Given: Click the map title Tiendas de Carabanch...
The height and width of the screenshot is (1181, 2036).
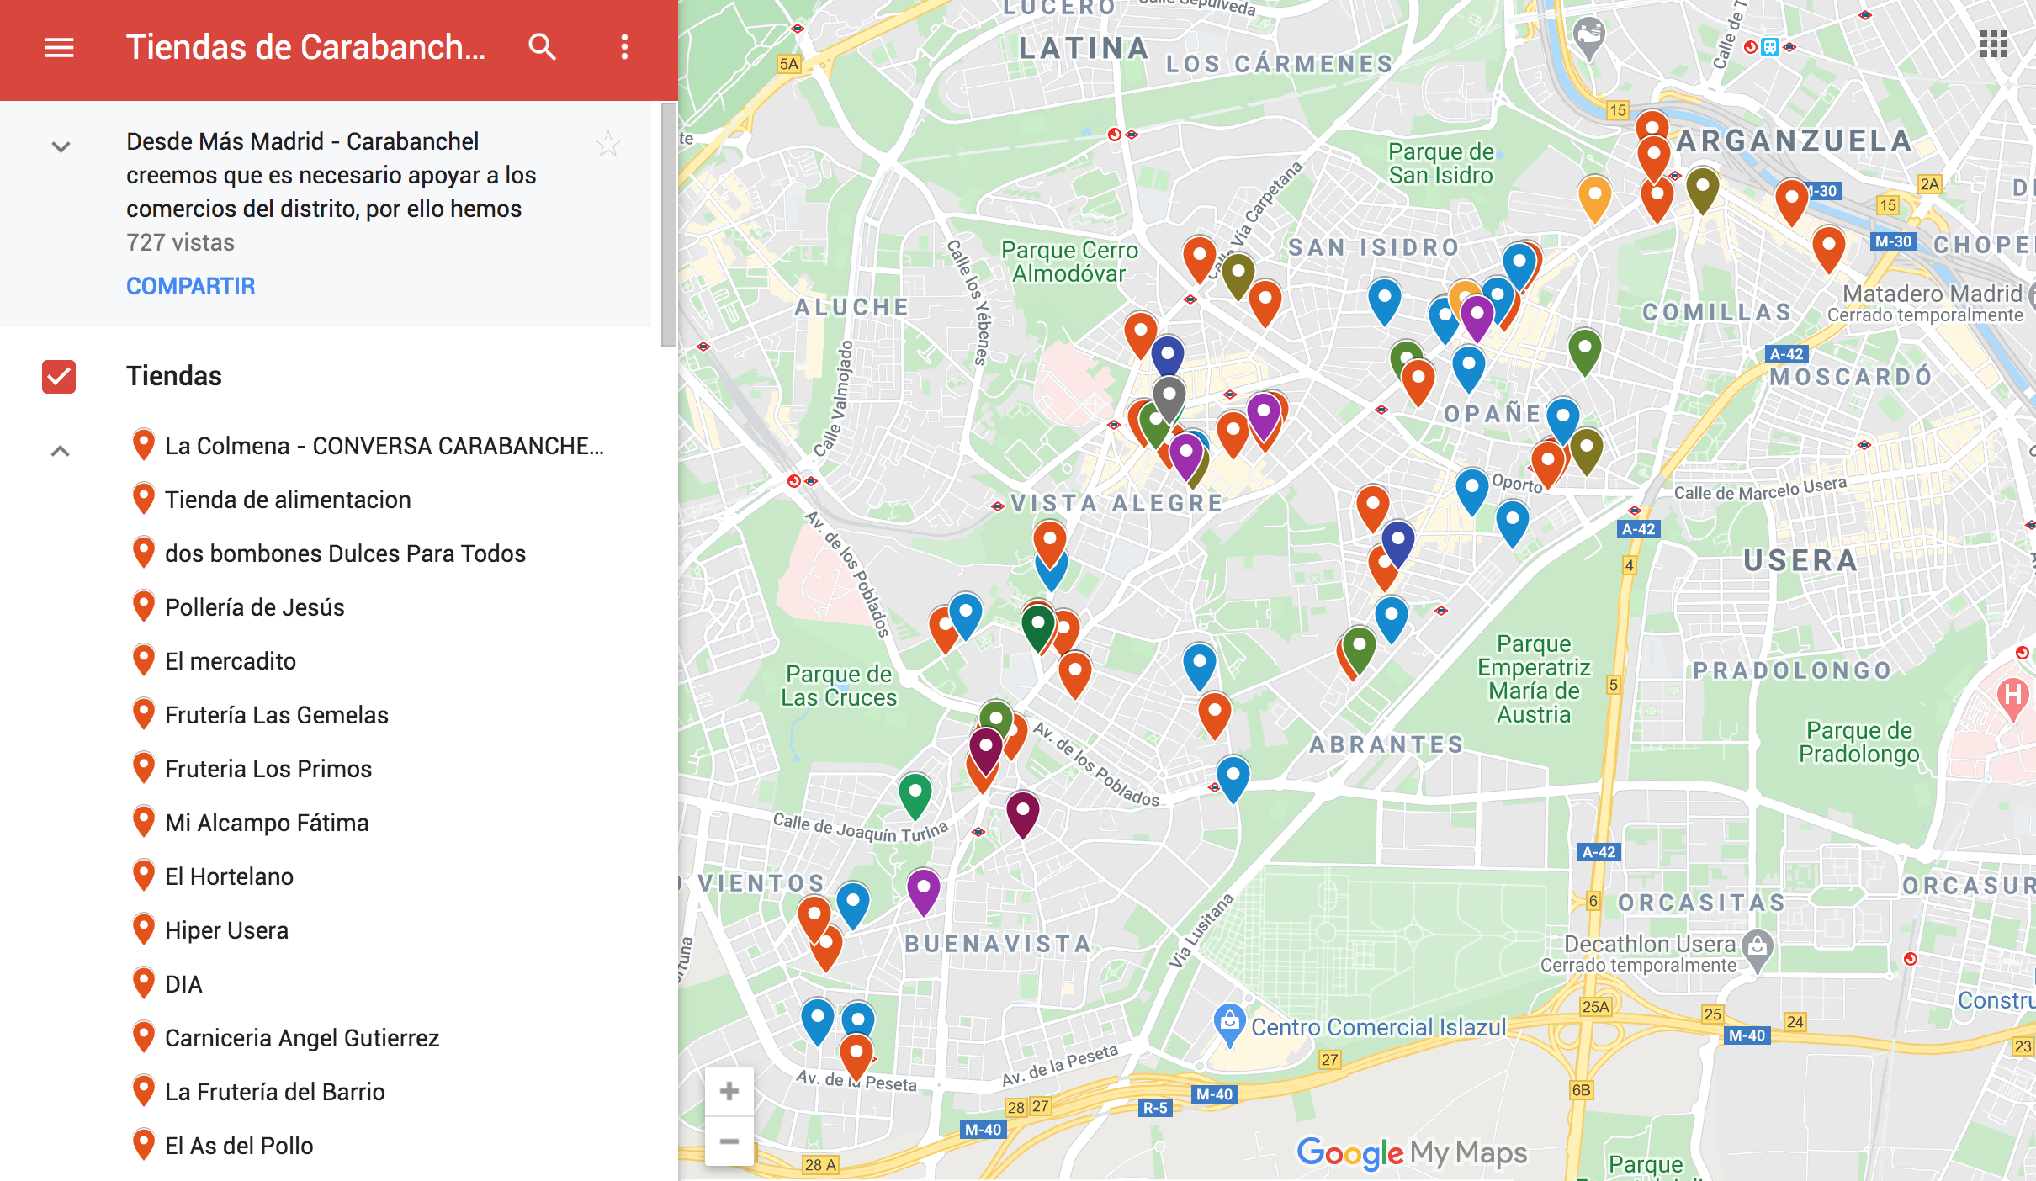Looking at the screenshot, I should (305, 47).
